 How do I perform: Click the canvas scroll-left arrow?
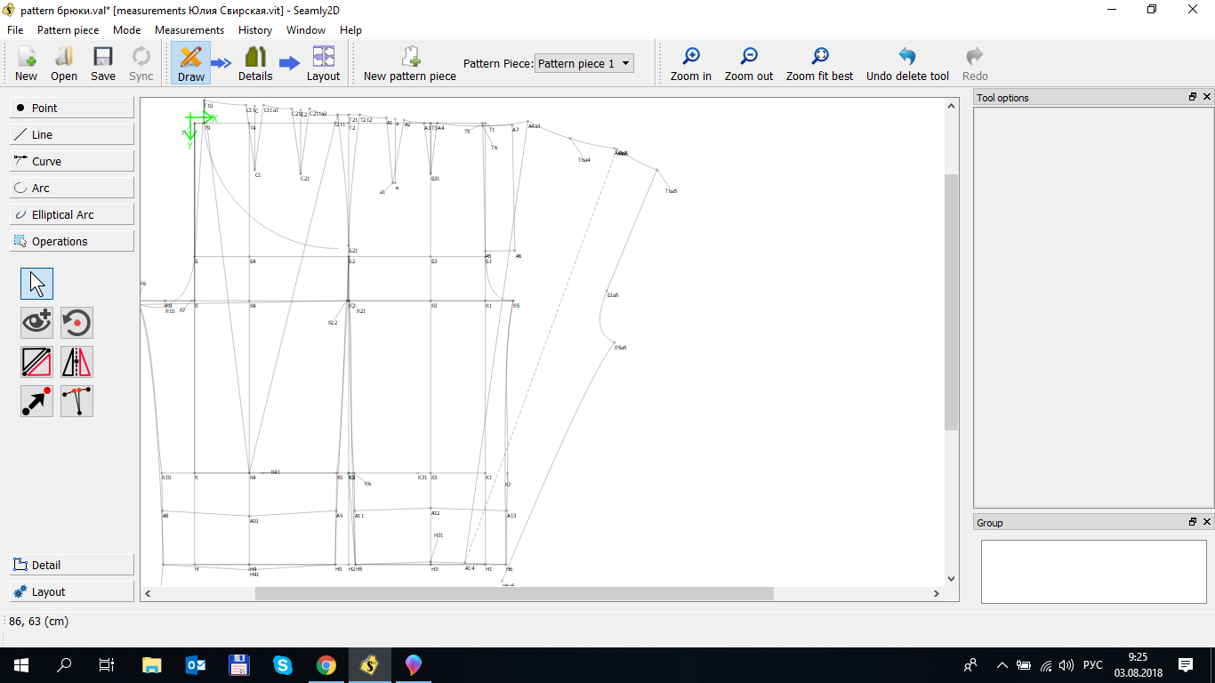(x=149, y=593)
